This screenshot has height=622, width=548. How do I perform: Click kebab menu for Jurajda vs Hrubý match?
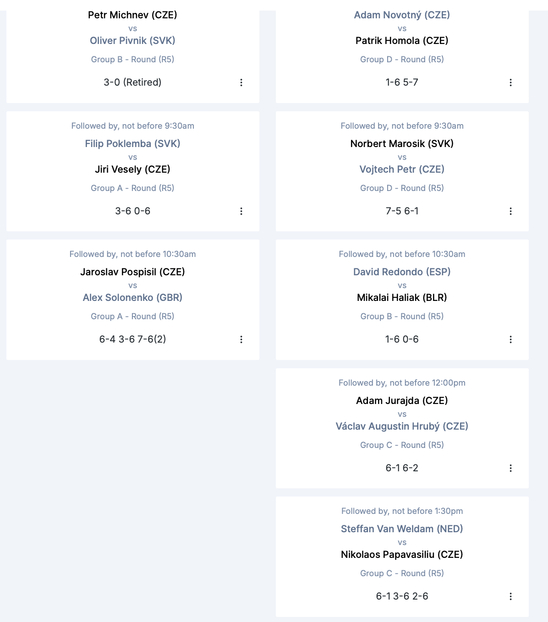[x=510, y=468]
